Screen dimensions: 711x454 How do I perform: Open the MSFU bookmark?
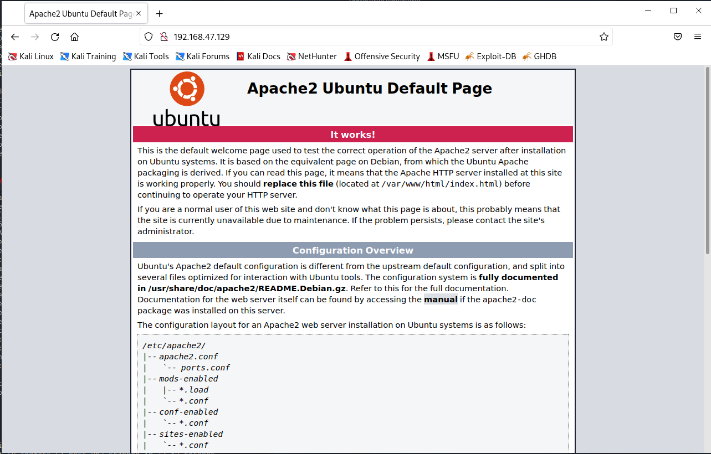click(443, 56)
